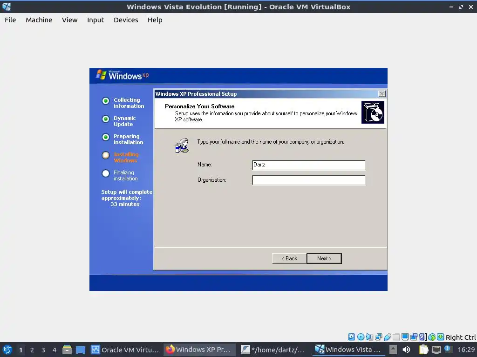477x357 pixels.
Task: Switch to workspace 1
Action: [x=20, y=350]
